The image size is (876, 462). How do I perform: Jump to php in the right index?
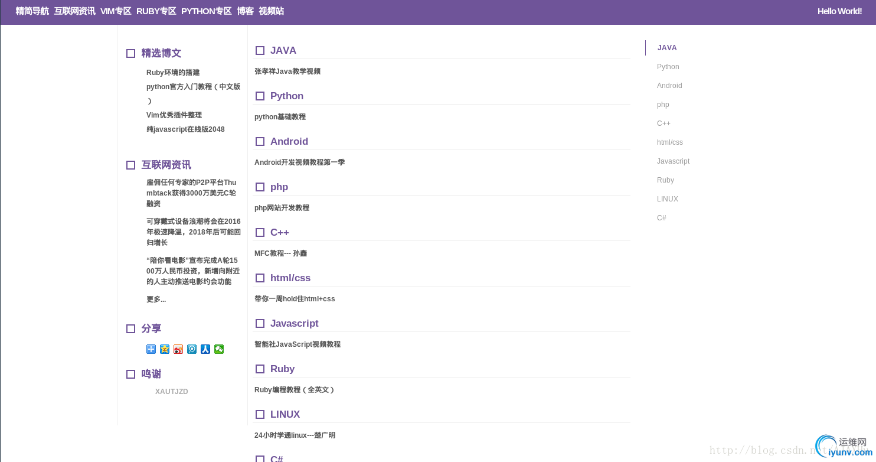click(663, 105)
